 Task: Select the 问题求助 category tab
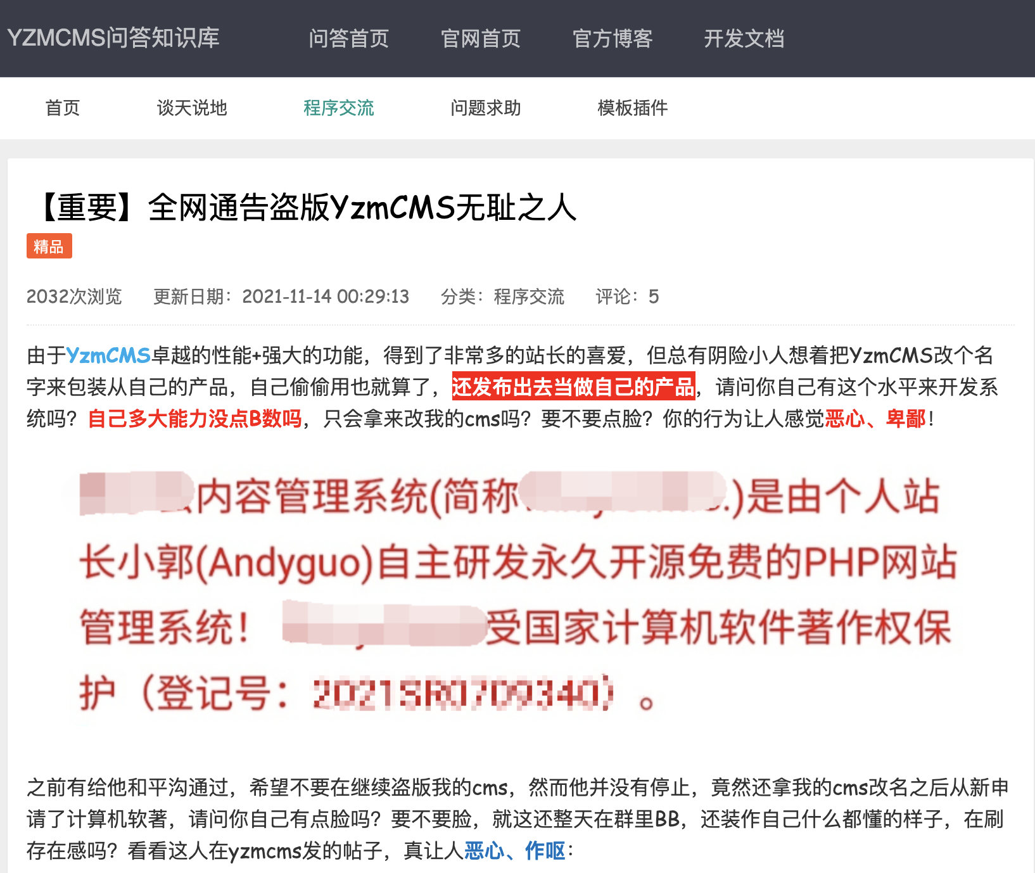[486, 108]
